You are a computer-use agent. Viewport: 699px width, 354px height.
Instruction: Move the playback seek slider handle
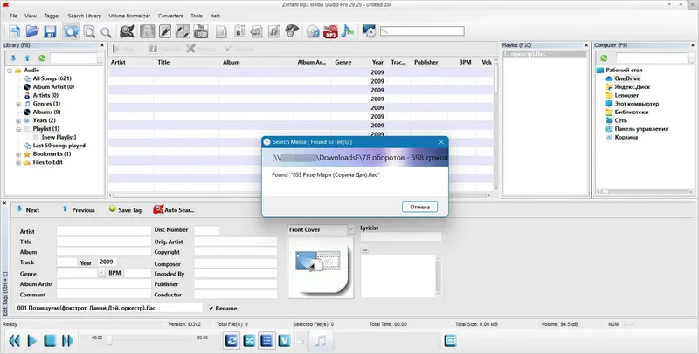coord(109,341)
